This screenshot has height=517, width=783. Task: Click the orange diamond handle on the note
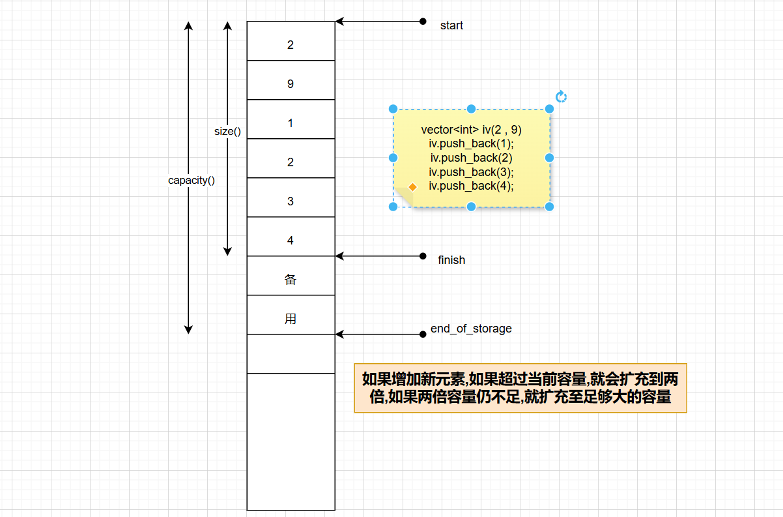tap(412, 186)
